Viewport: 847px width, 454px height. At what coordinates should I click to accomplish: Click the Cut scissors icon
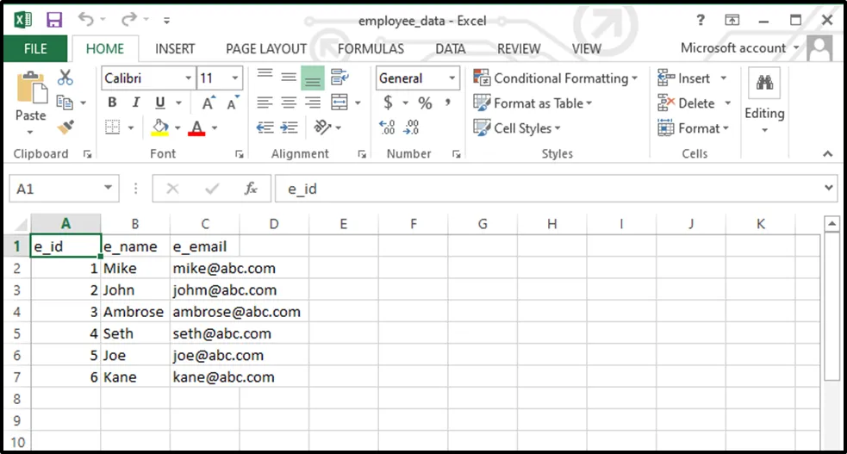pos(65,78)
